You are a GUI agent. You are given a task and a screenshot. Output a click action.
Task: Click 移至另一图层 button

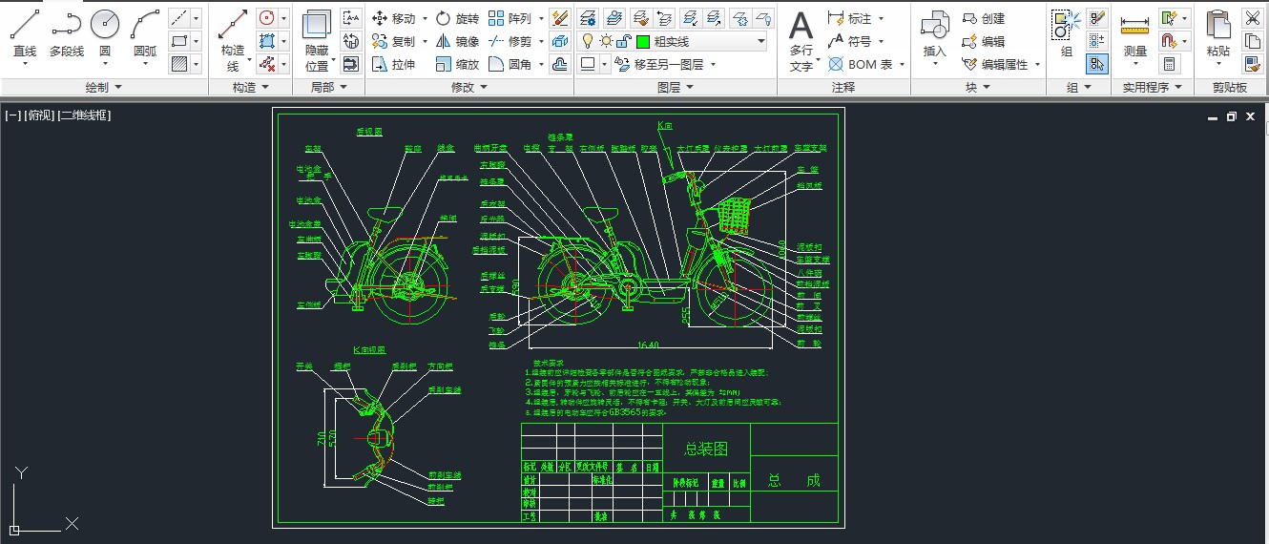(668, 64)
